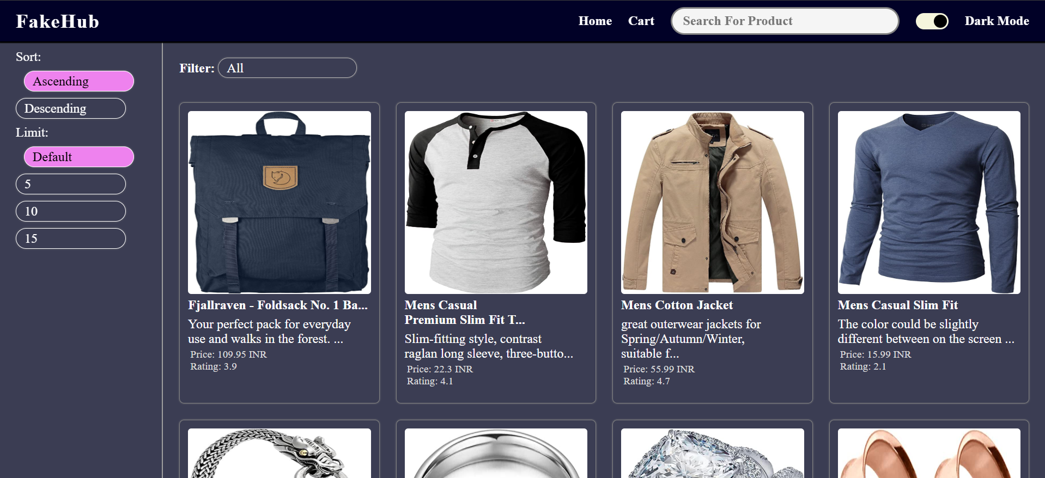Open the Mens Casual Premium Slim Fit image

point(496,203)
